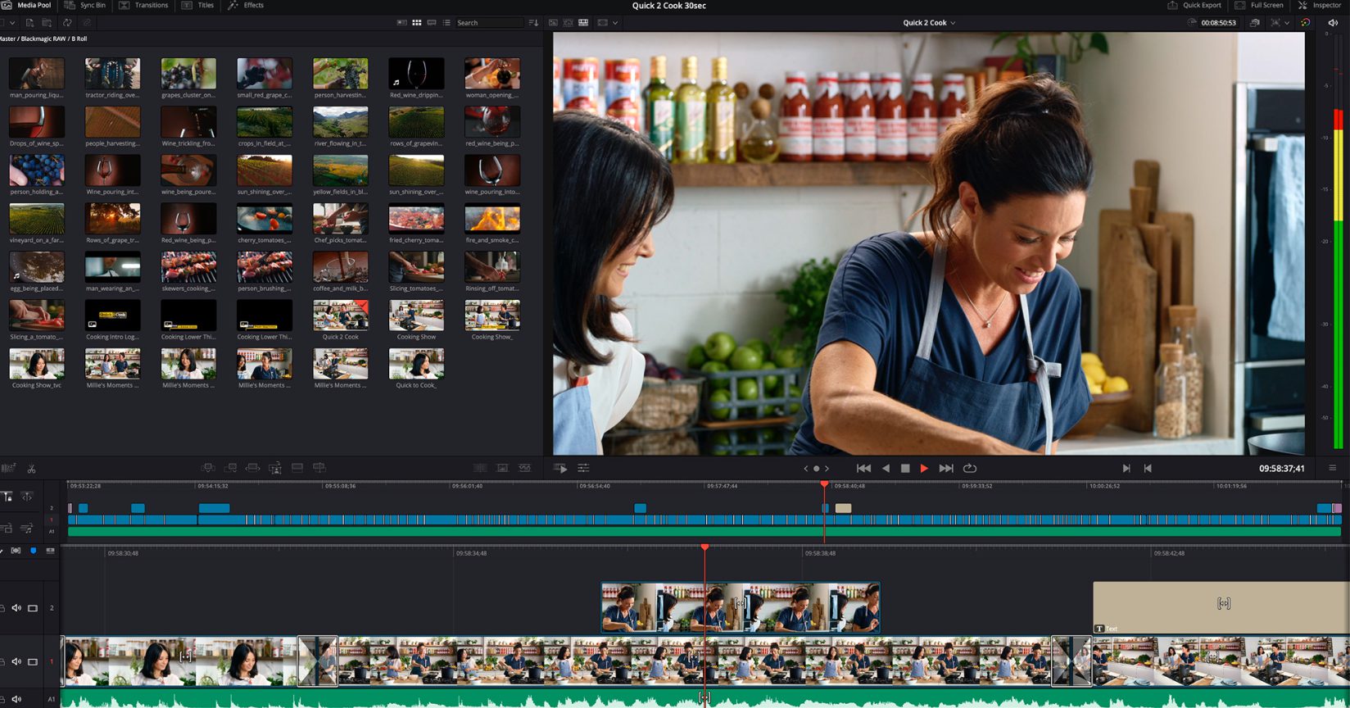Click the Import Media icon

point(29,23)
